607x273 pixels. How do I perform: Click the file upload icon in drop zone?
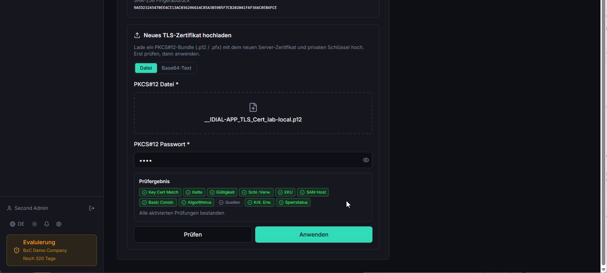[253, 107]
